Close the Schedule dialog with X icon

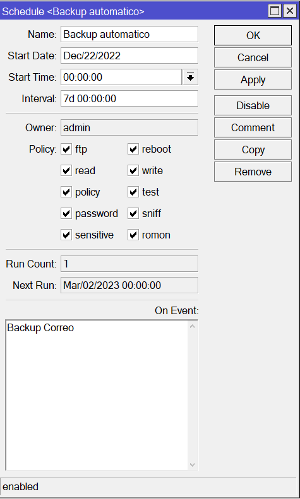coord(290,11)
